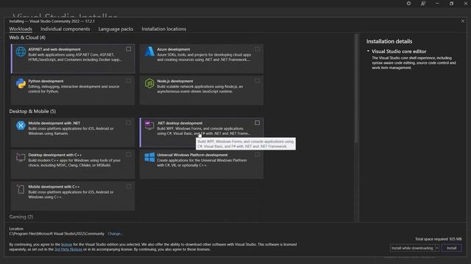471x264 pixels.
Task: Check Mobile development with C++ workload
Action: (x=129, y=186)
